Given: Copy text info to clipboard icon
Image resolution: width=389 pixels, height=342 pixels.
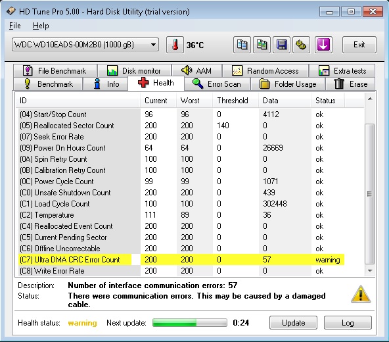Looking at the screenshot, I should (x=242, y=45).
